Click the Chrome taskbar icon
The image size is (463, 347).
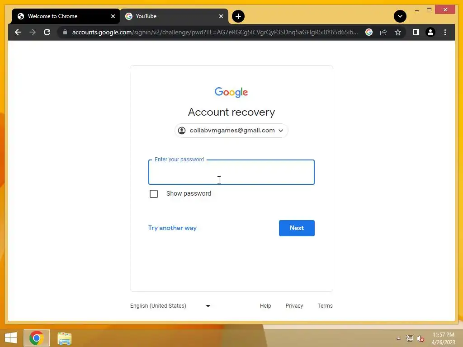point(37,338)
